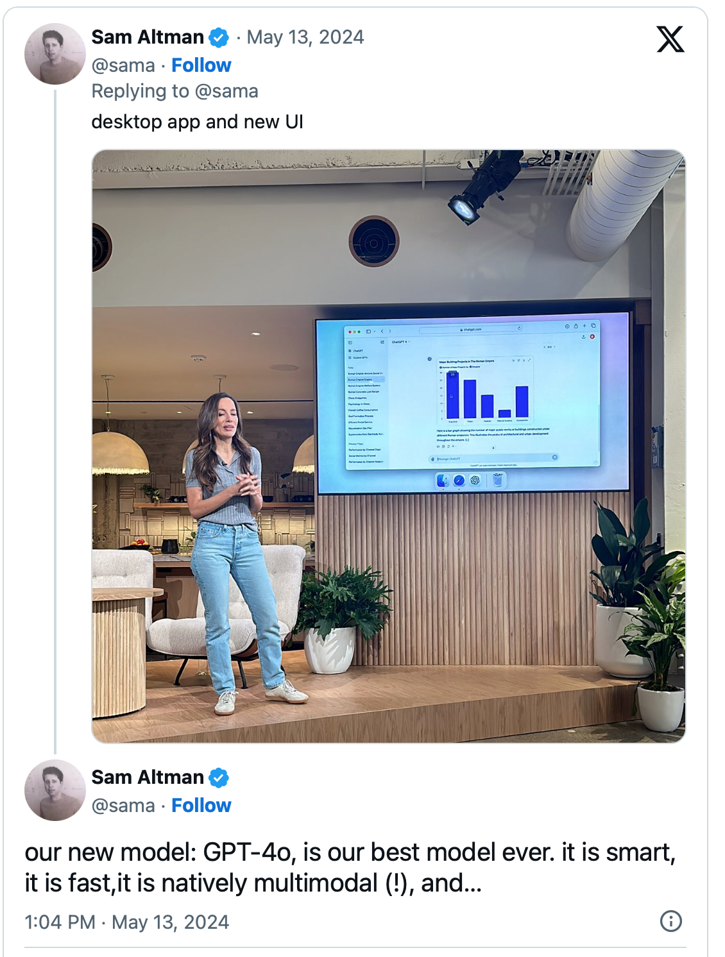The height and width of the screenshot is (957, 725).
Task: Click verified badge next to top Sam Altman name
Action: pyautogui.click(x=219, y=38)
